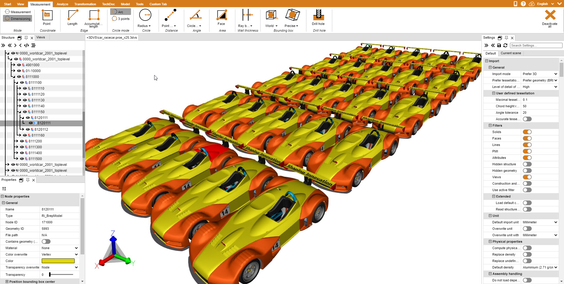Expand the 8111300 tree node

point(17,147)
